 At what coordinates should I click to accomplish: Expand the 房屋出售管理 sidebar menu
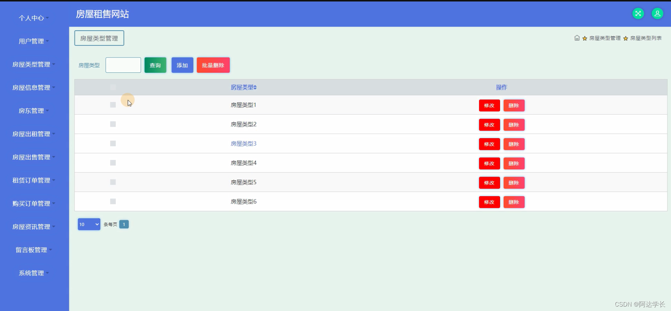point(34,157)
